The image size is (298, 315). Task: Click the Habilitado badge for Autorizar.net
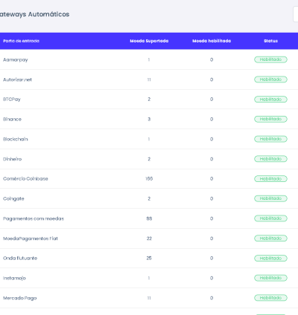click(270, 79)
